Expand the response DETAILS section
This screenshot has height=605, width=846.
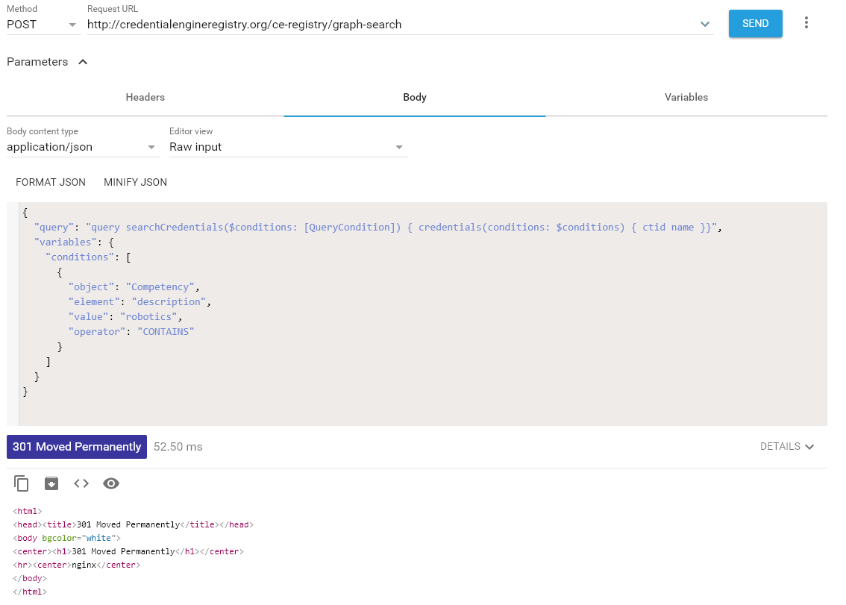click(x=786, y=446)
